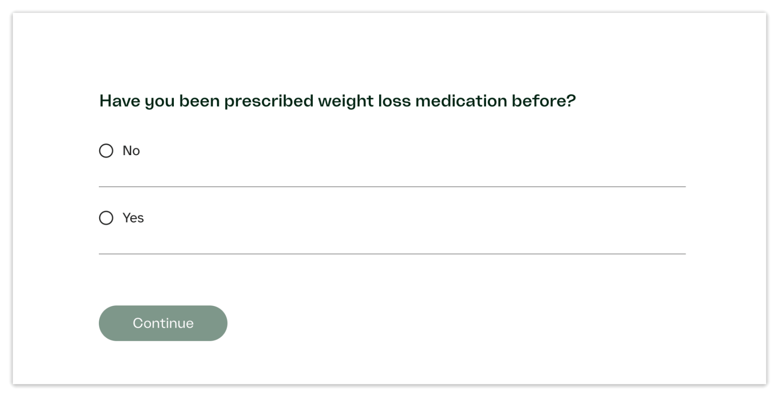Select the first answer option
The height and width of the screenshot is (397, 779).
tap(106, 150)
